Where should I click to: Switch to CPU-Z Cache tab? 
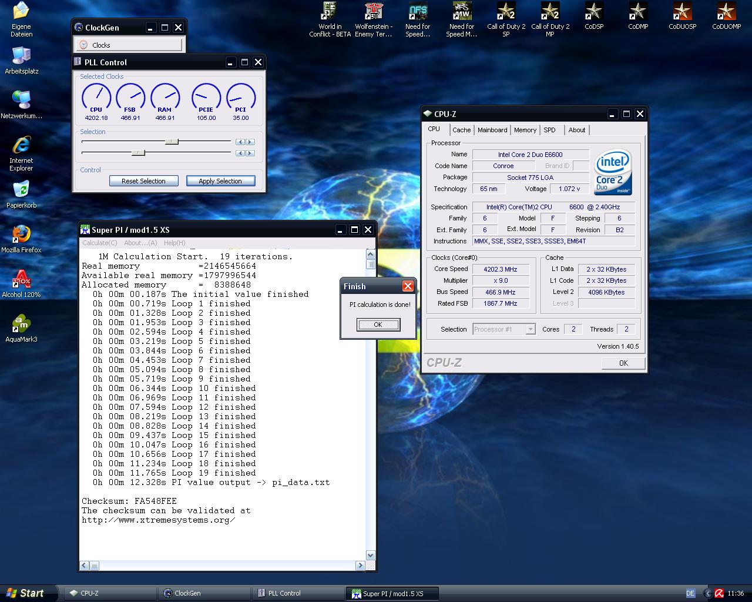[461, 130]
